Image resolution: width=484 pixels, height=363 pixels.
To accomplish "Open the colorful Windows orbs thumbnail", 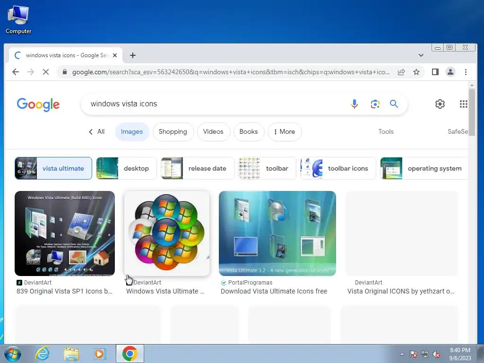I will pyautogui.click(x=167, y=233).
